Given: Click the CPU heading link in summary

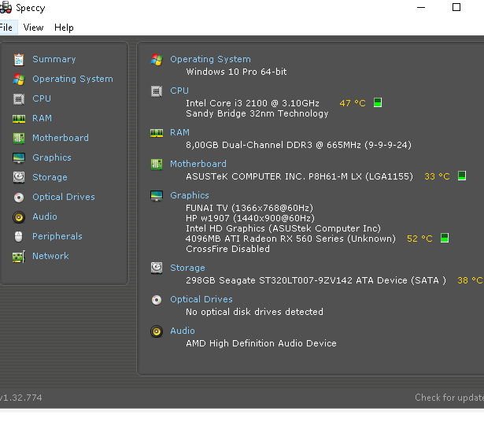Looking at the screenshot, I should click(x=179, y=91).
